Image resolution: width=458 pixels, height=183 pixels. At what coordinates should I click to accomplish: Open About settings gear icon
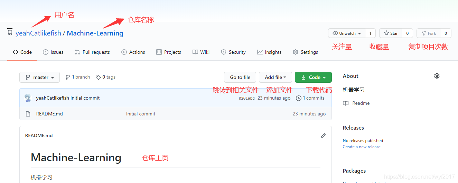[437, 76]
